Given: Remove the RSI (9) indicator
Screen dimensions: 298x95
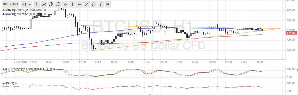Looking at the screenshot, I should pyautogui.click(x=16, y=83).
